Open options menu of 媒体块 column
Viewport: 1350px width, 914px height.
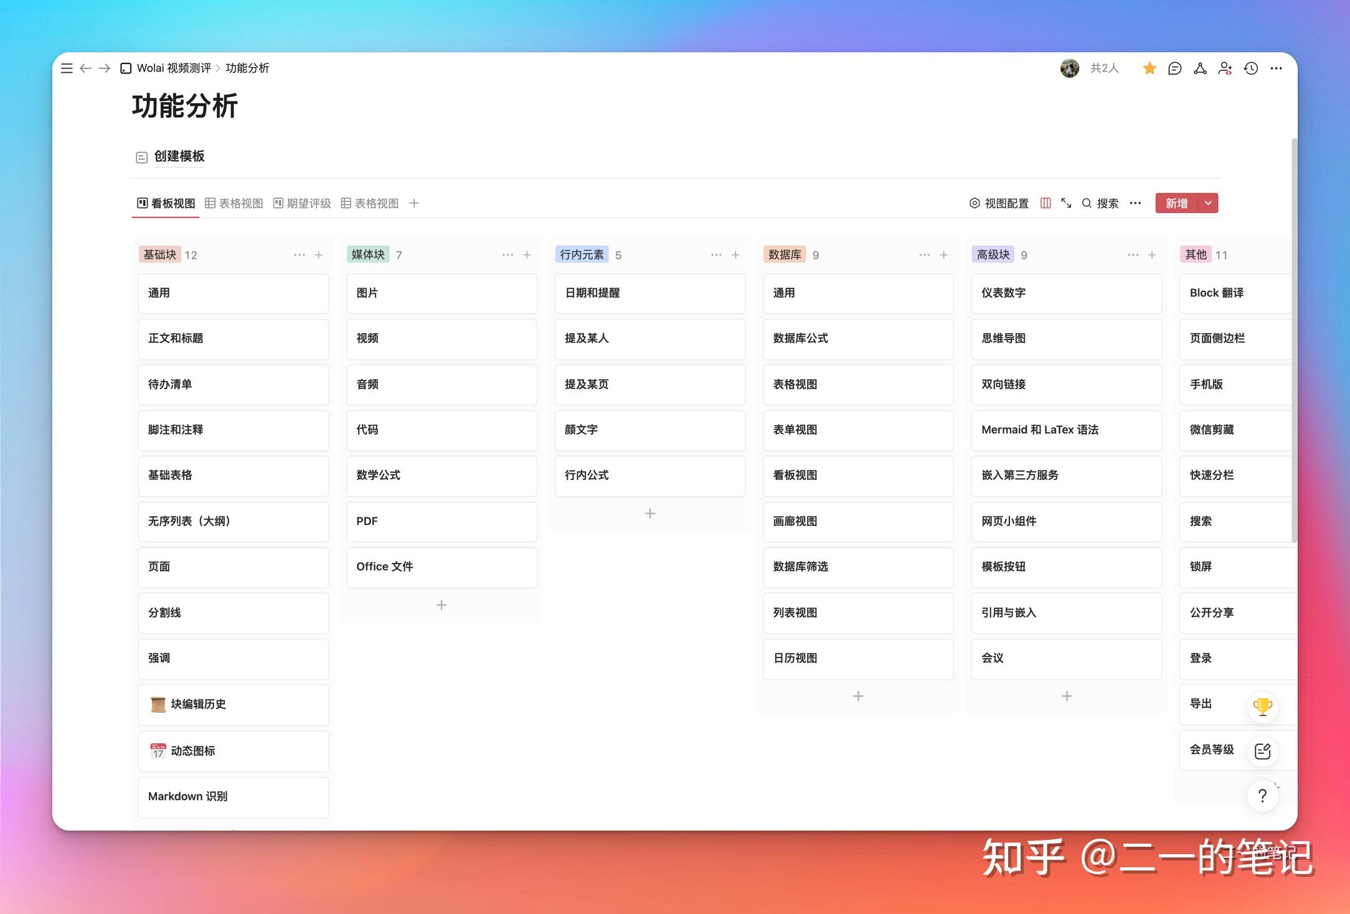click(x=508, y=255)
